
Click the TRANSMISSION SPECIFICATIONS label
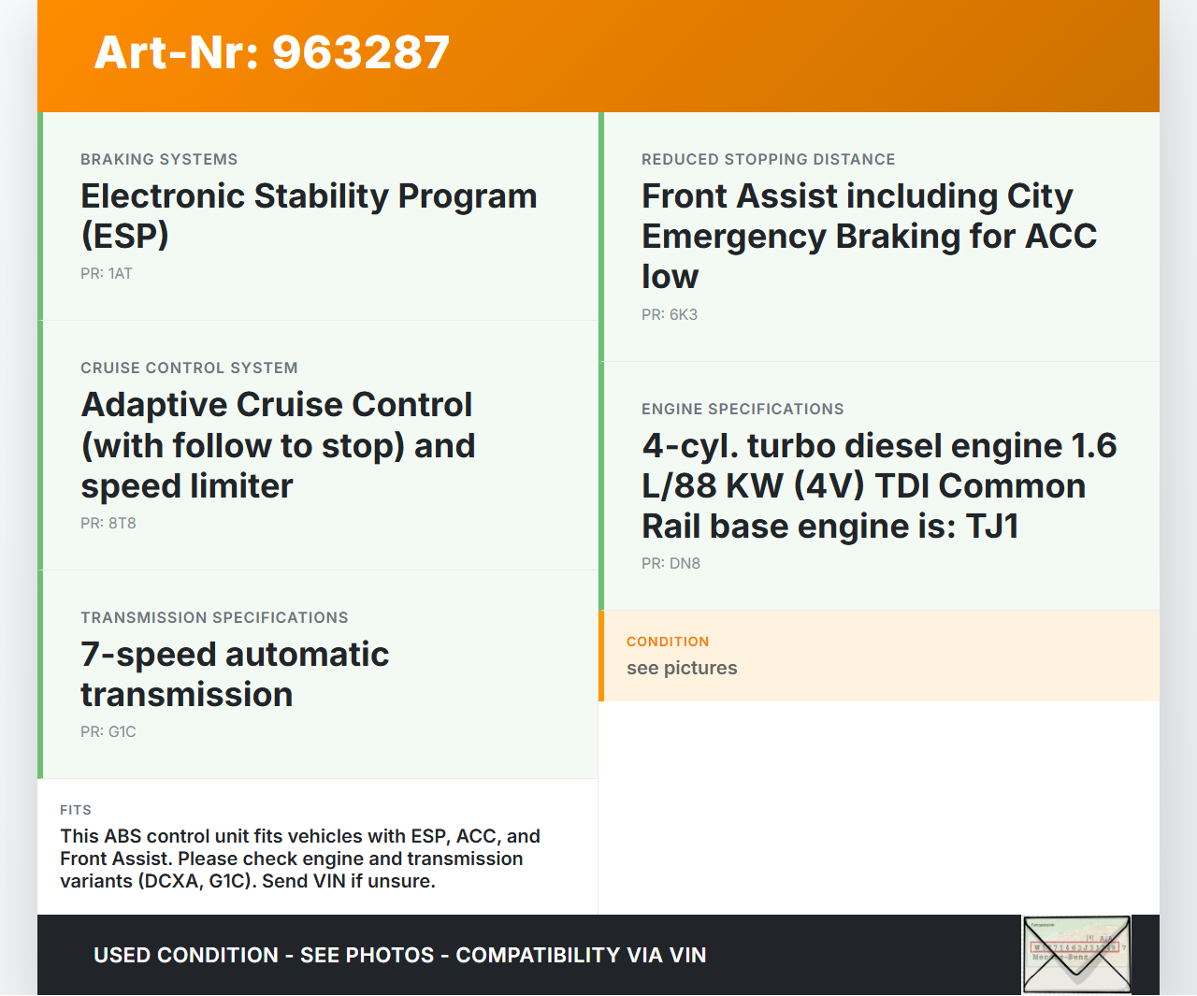(214, 618)
